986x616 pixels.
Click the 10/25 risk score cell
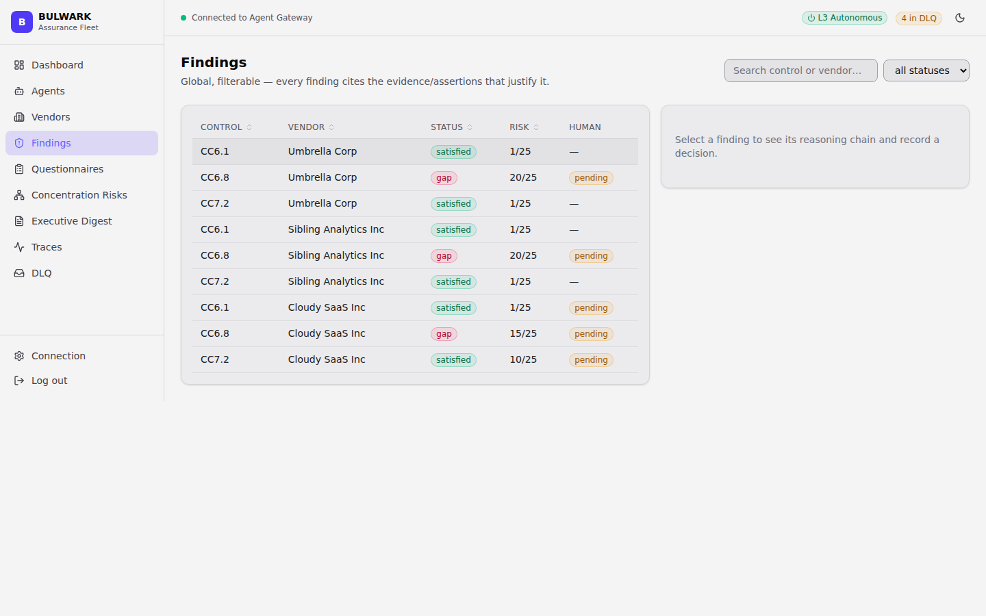pyautogui.click(x=523, y=359)
